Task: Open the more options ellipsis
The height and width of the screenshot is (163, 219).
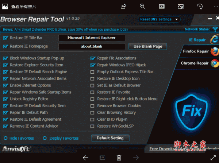Action: pos(216,7)
